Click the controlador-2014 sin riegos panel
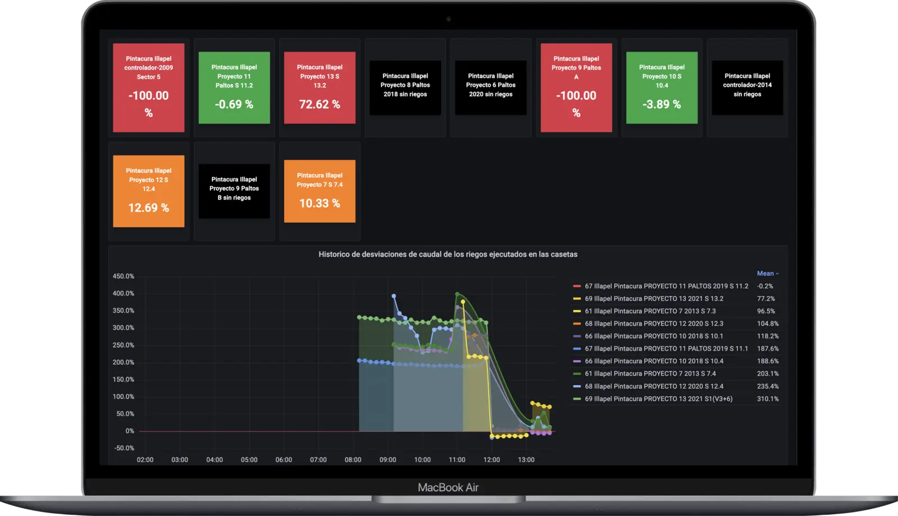 pyautogui.click(x=748, y=88)
